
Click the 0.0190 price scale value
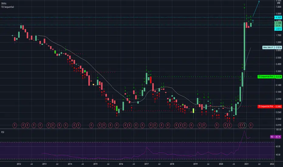pyautogui.click(x=278, y=125)
